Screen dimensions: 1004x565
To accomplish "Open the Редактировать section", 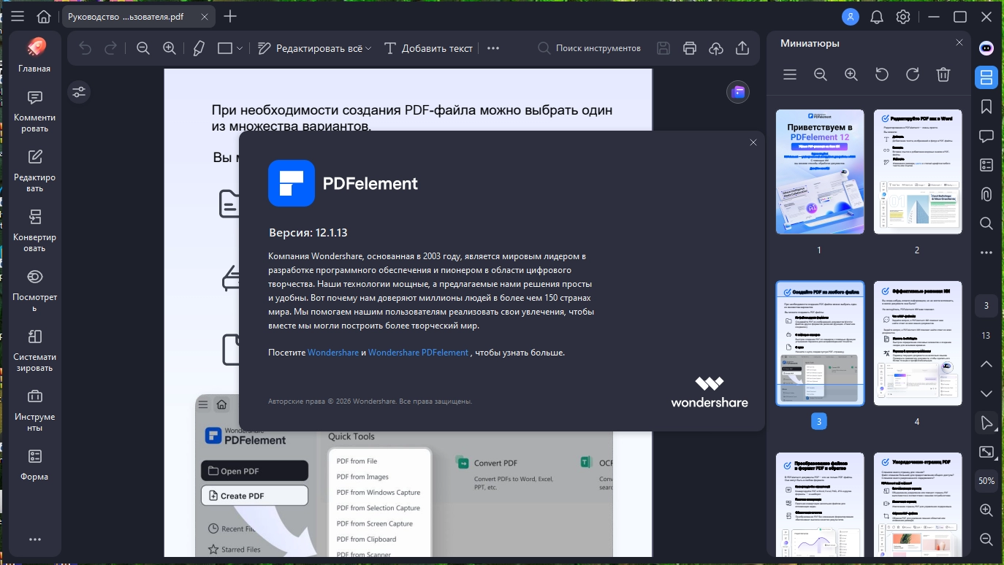I will tap(35, 172).
